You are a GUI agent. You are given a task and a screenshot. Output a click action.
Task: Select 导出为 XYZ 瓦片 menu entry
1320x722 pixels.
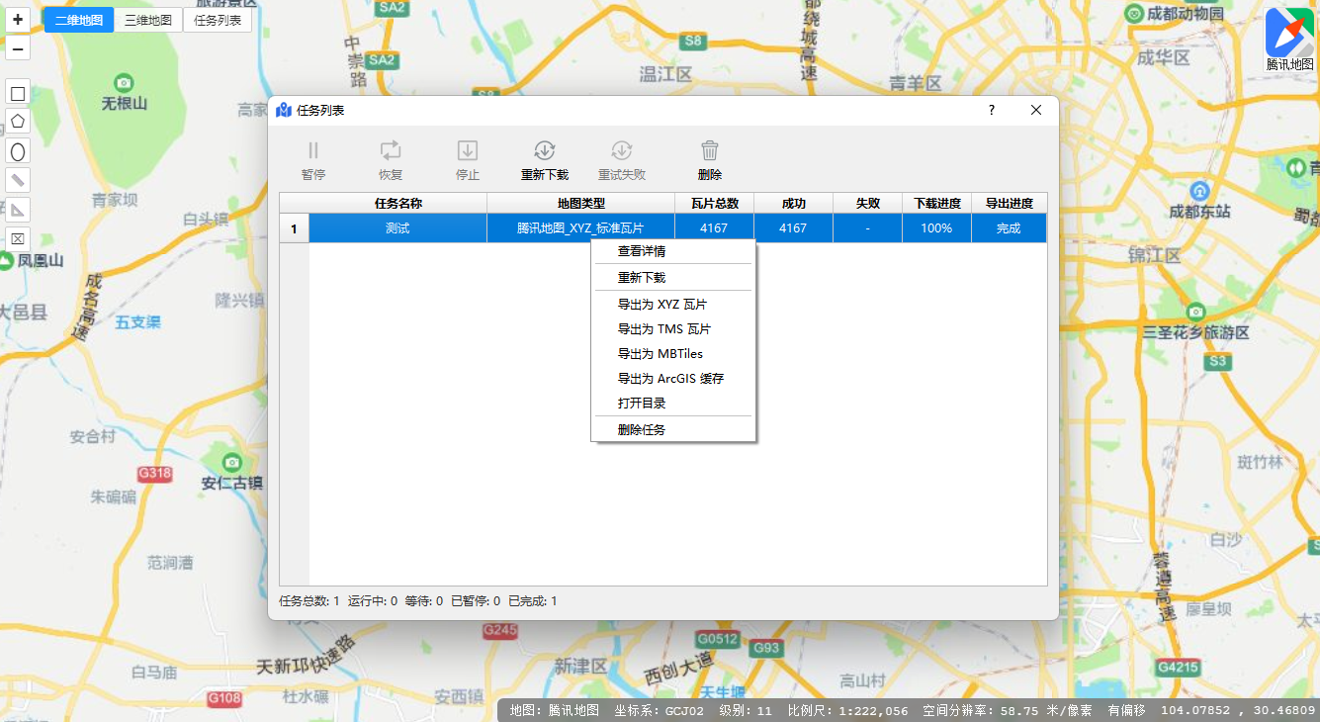pos(672,305)
